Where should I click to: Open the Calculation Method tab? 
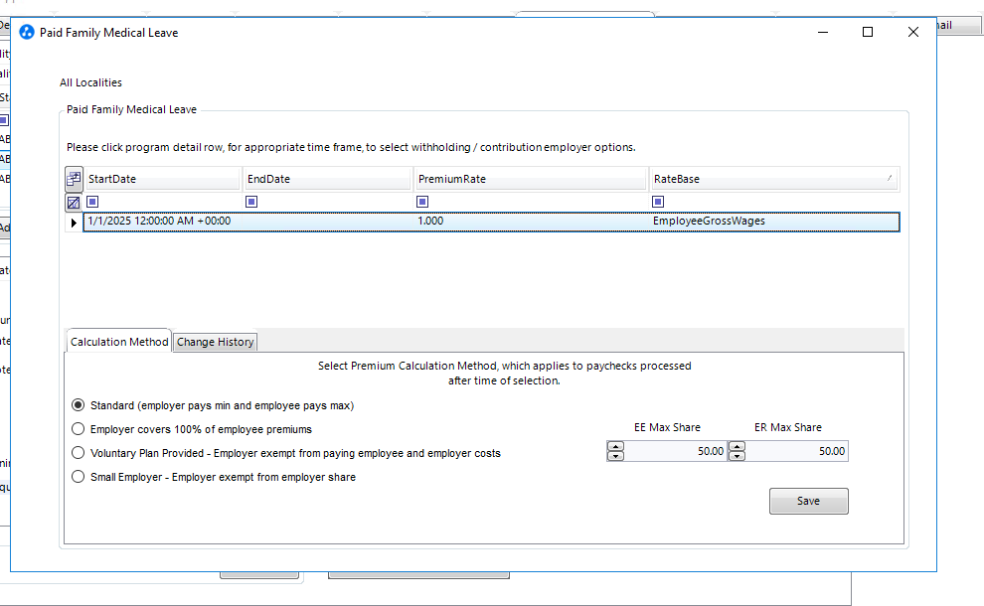(x=119, y=342)
